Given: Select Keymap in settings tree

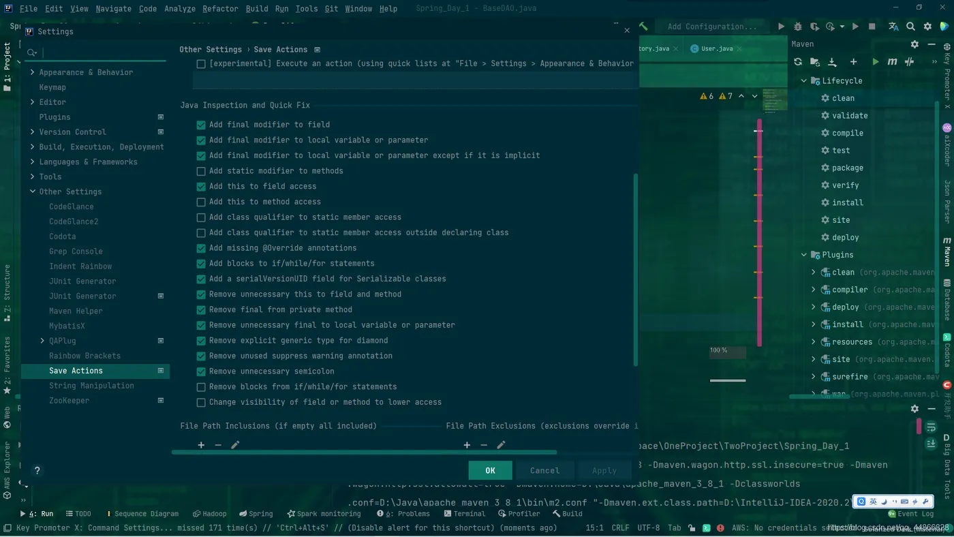Looking at the screenshot, I should click(52, 87).
